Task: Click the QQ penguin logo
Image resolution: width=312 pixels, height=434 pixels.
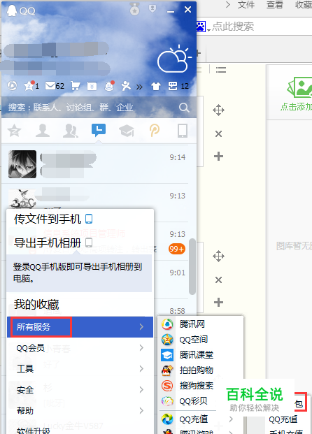Action: 12,10
